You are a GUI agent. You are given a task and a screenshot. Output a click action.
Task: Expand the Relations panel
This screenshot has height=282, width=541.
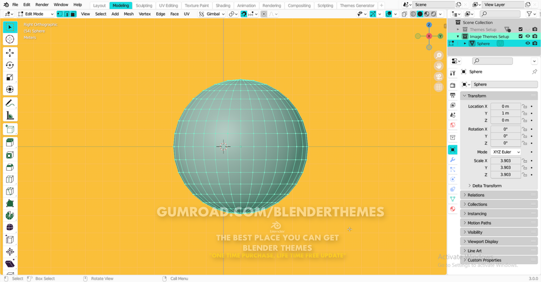[499, 195]
